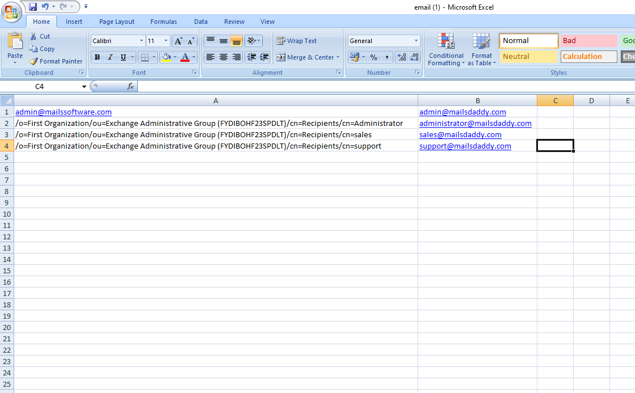Apply red font color

[x=185, y=57]
